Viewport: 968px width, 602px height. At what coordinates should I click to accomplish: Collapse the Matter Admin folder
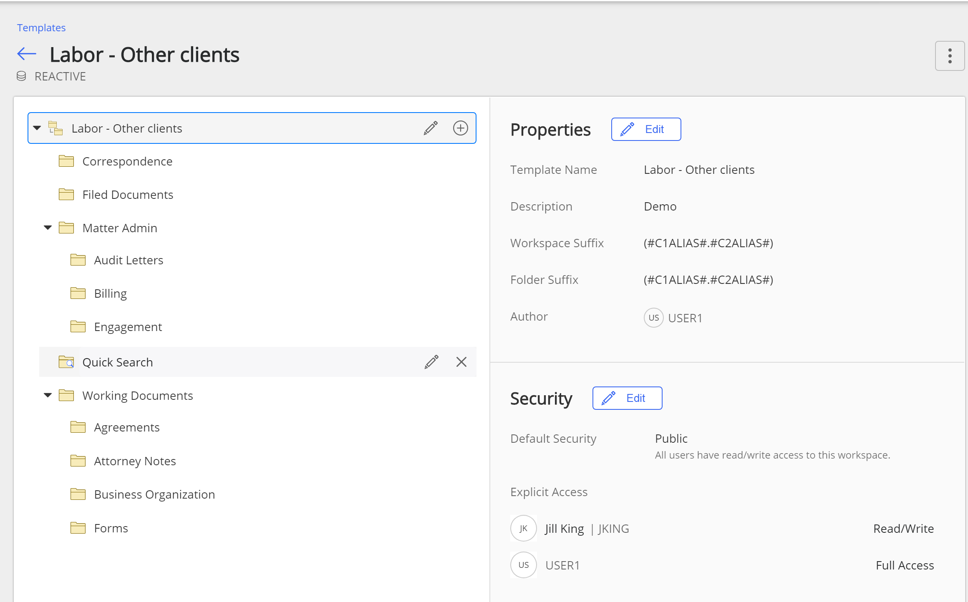click(x=48, y=228)
